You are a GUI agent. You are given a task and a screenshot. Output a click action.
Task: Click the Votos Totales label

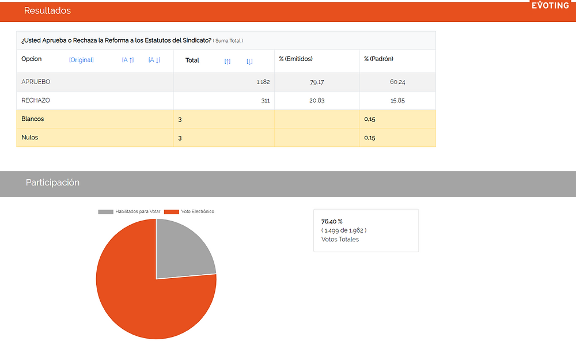(x=340, y=239)
